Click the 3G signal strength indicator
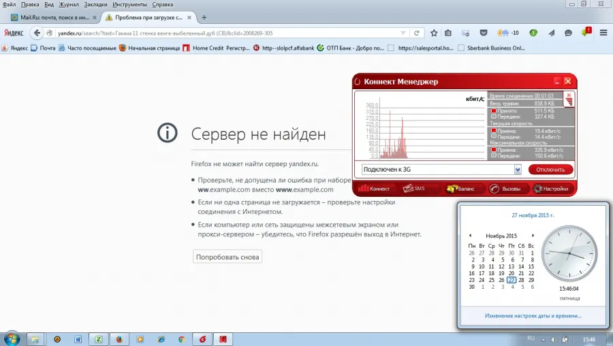The height and width of the screenshot is (346, 613). [x=569, y=99]
